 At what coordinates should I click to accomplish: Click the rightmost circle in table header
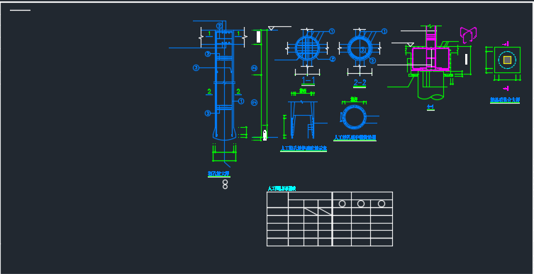click(382, 204)
